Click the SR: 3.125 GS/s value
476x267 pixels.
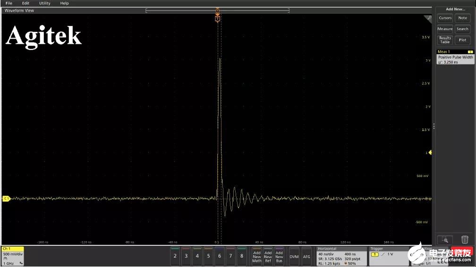pyautogui.click(x=330, y=259)
